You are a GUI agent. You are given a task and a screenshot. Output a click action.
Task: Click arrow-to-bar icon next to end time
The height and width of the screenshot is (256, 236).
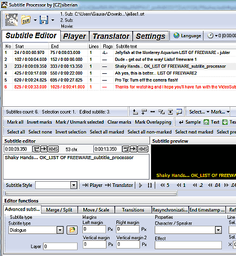[134, 149]
